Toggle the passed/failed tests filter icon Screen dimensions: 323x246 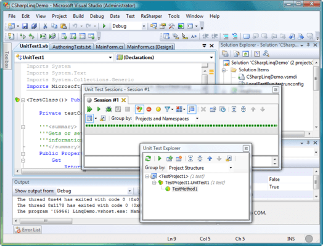pyautogui.click(x=139, y=109)
